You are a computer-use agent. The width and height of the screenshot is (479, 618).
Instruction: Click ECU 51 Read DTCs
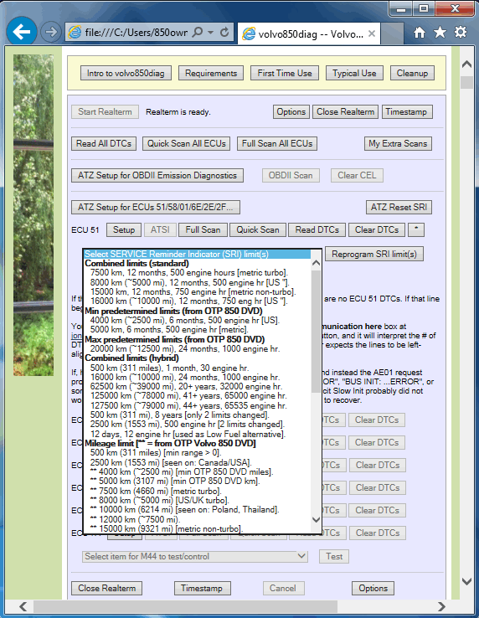(317, 229)
